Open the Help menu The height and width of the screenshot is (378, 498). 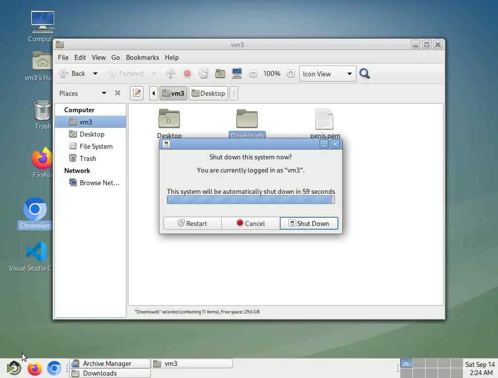(x=172, y=57)
